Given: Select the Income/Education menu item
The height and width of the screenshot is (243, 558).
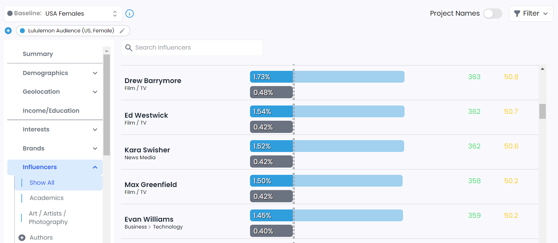Looking at the screenshot, I should 51,111.
